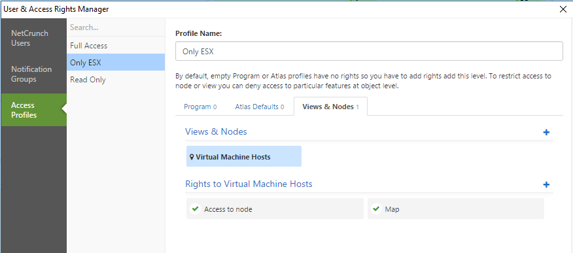Click the Rights to Virtual Machine Hosts heading

pyautogui.click(x=249, y=184)
